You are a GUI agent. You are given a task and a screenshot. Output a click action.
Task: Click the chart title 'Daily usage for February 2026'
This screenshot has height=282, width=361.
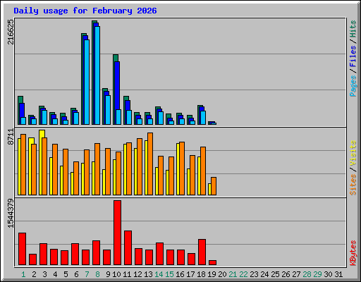tap(85, 11)
